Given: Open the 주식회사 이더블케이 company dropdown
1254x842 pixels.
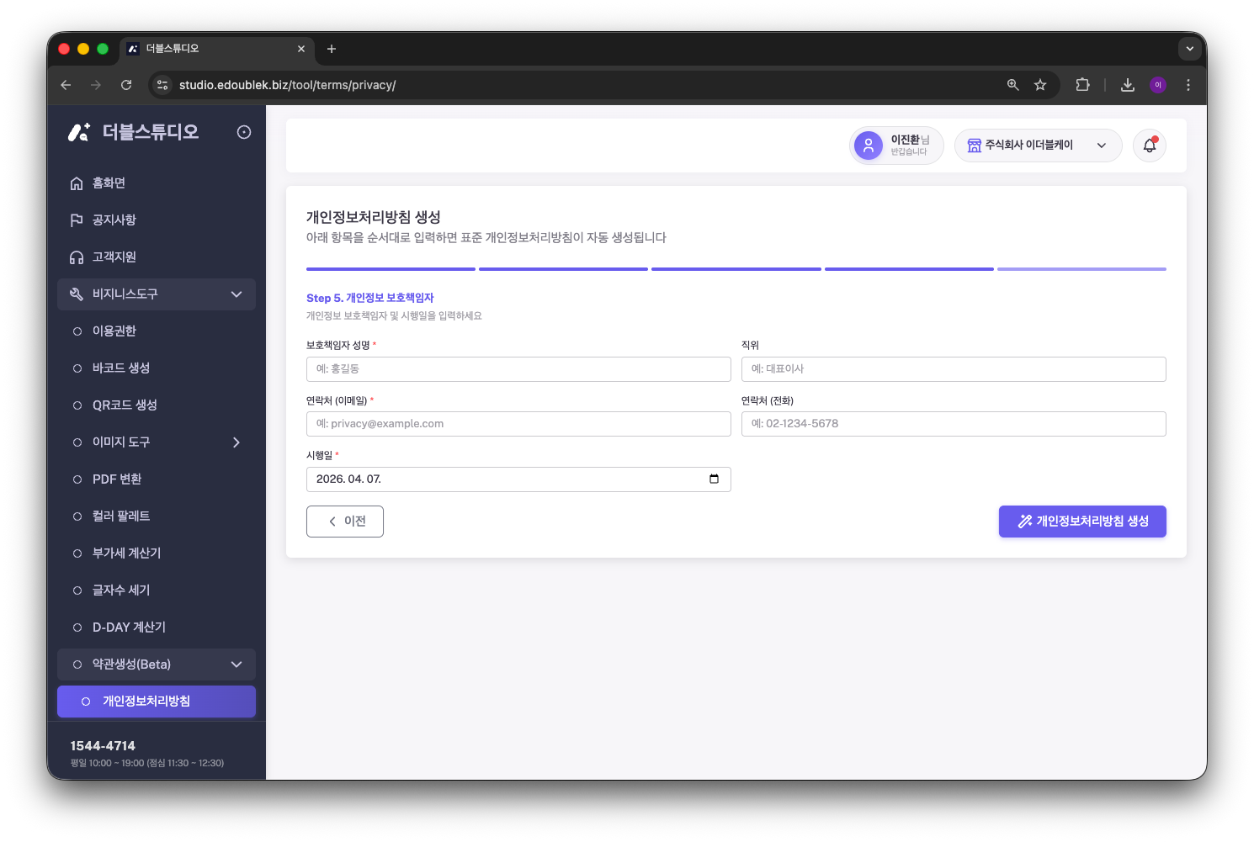Looking at the screenshot, I should 1038,146.
